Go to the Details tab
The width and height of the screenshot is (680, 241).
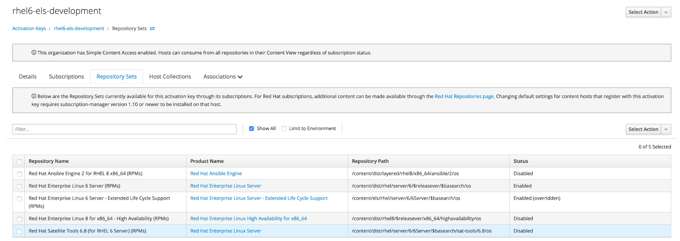28,77
